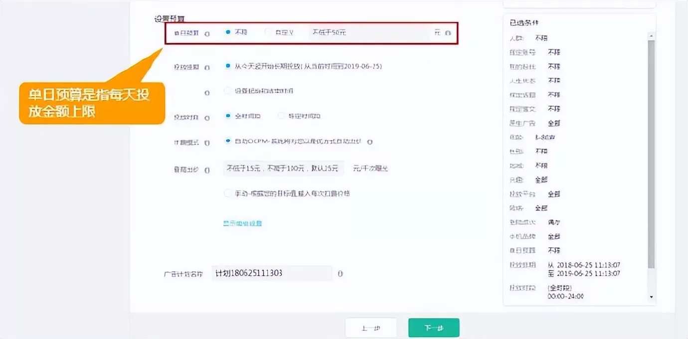This screenshot has width=688, height=339.
Task: Click the scroll-down arrow in 已选条件 panel
Action: 651,297
